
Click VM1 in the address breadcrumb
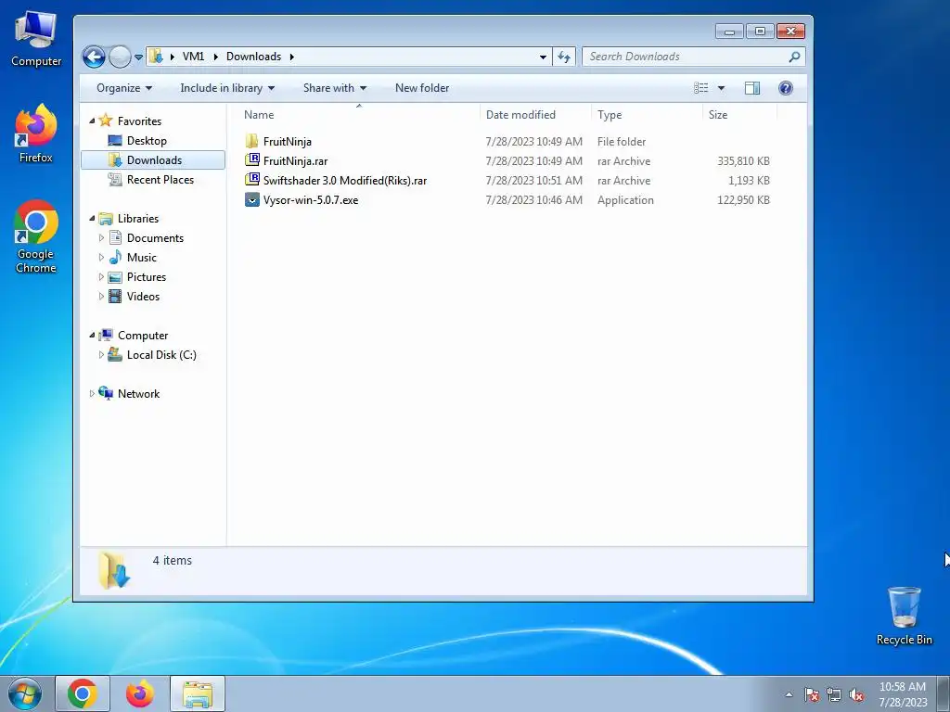click(193, 57)
